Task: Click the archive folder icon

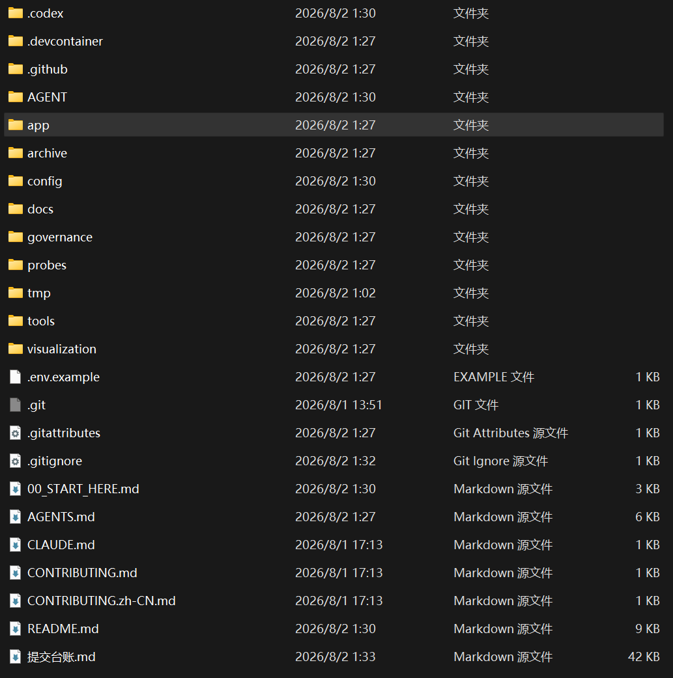Action: click(16, 153)
